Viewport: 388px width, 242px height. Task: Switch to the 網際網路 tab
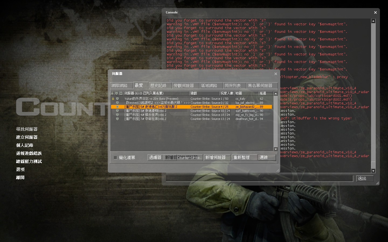point(122,86)
